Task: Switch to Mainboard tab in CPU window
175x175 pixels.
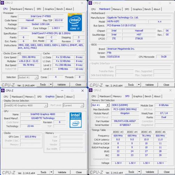Action: point(17,9)
